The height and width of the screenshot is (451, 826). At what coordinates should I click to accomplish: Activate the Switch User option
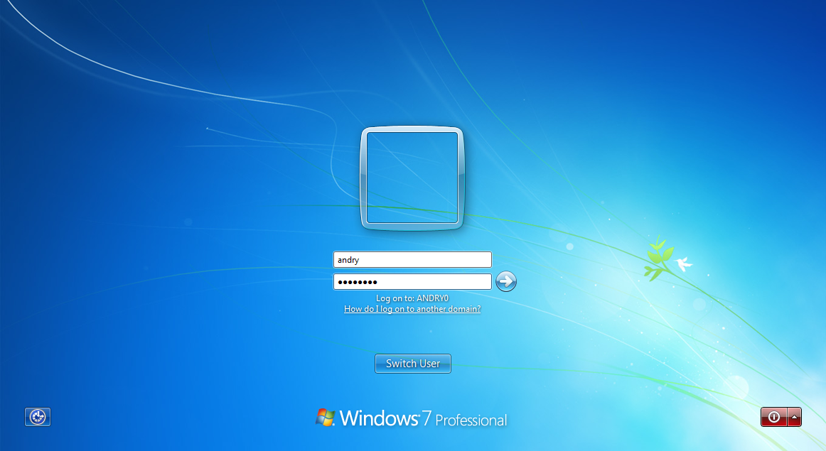tap(412, 363)
